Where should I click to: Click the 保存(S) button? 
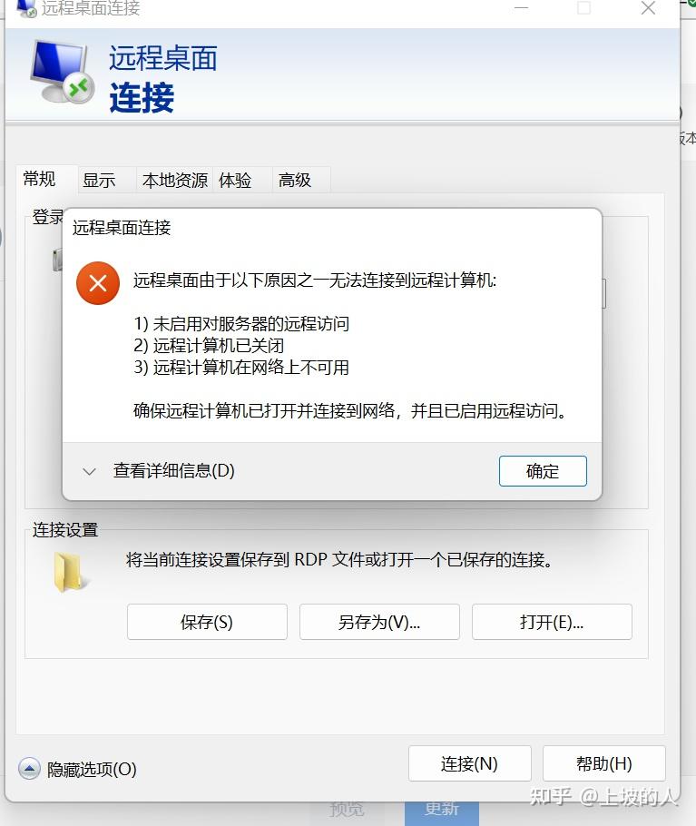tap(207, 622)
